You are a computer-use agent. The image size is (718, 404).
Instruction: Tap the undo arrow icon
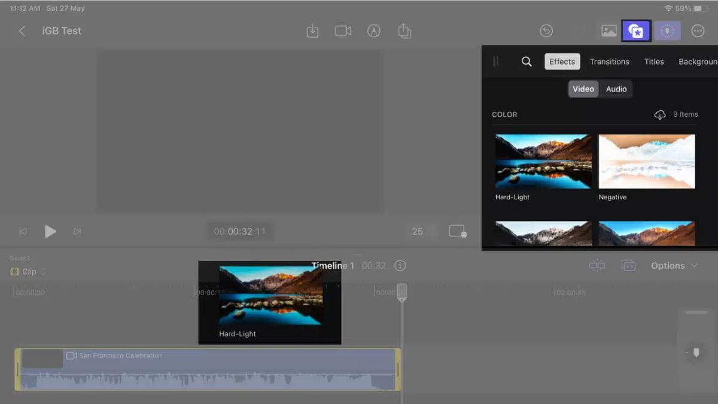click(546, 31)
